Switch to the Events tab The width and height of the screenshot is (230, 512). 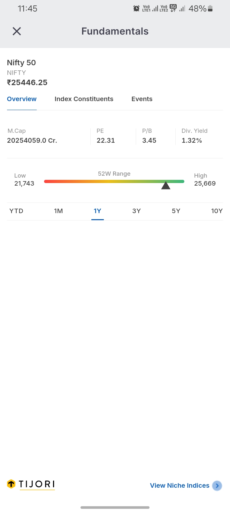142,99
